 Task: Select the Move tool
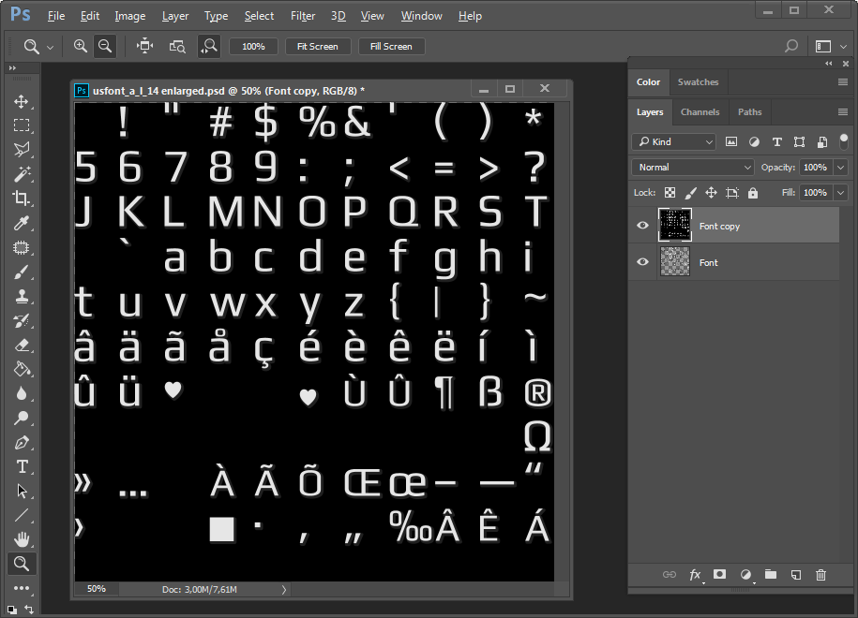tap(22, 102)
